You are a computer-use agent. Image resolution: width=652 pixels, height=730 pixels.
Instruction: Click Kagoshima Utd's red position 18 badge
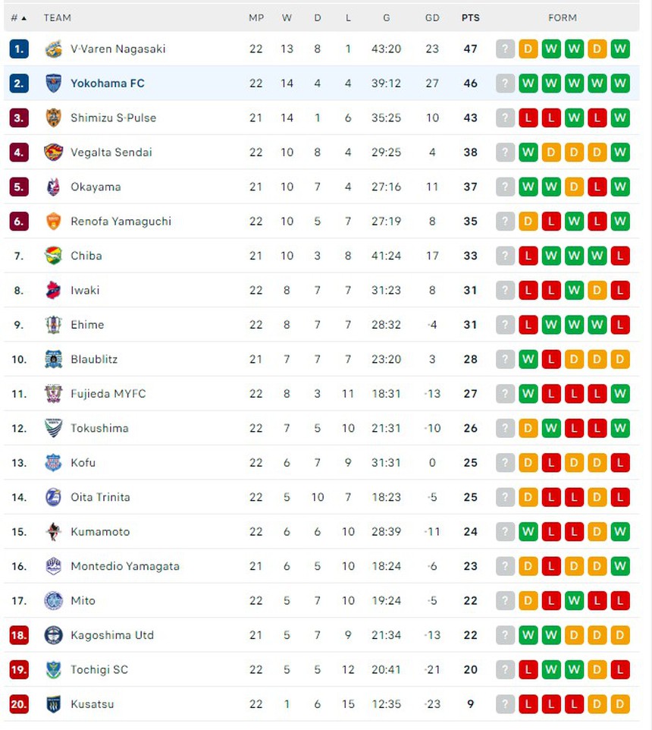(19, 635)
